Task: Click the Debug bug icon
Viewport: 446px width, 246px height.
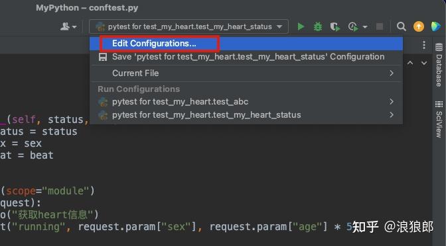Action: point(318,26)
